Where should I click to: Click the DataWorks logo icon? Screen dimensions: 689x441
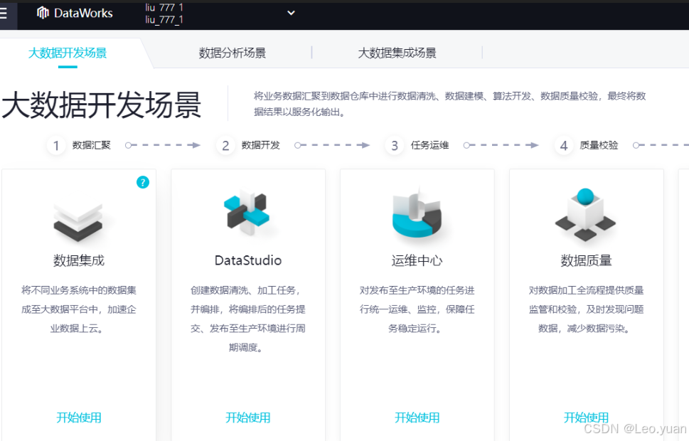[43, 14]
